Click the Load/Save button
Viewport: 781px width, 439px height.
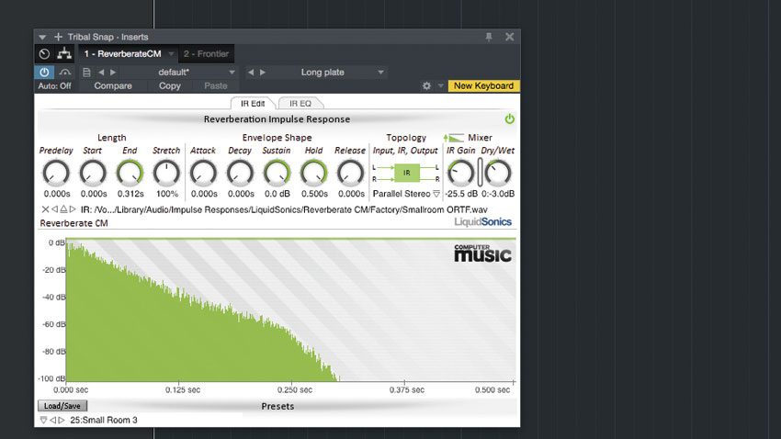(x=62, y=406)
